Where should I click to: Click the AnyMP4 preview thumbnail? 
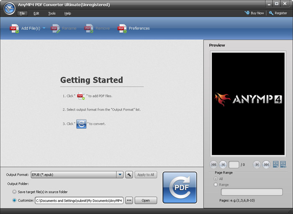tap(248, 104)
